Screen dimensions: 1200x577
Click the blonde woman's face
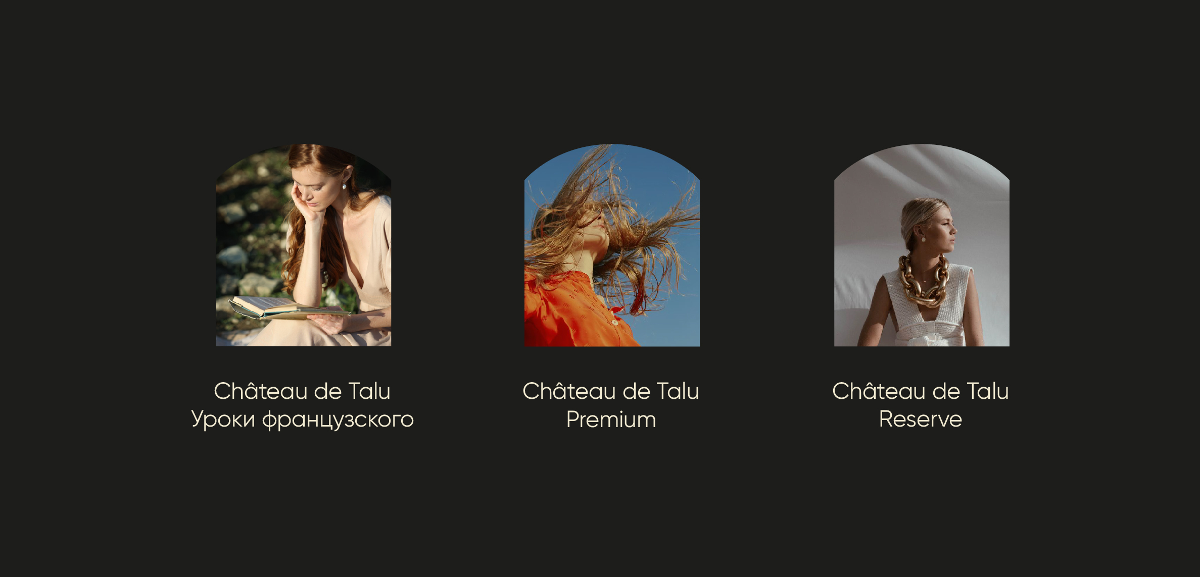coord(944,230)
